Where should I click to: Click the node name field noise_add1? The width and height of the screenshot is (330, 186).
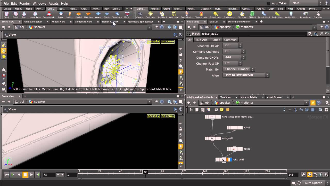(x=254, y=34)
